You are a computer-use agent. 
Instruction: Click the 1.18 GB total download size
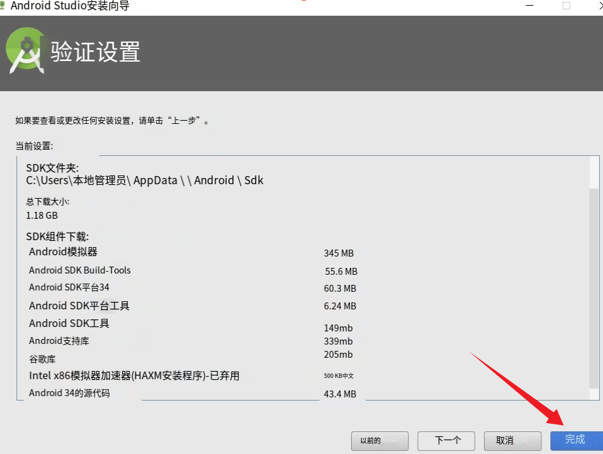coord(42,216)
